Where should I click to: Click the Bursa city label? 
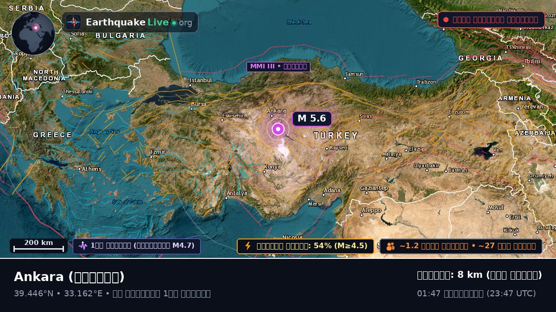click(x=199, y=104)
